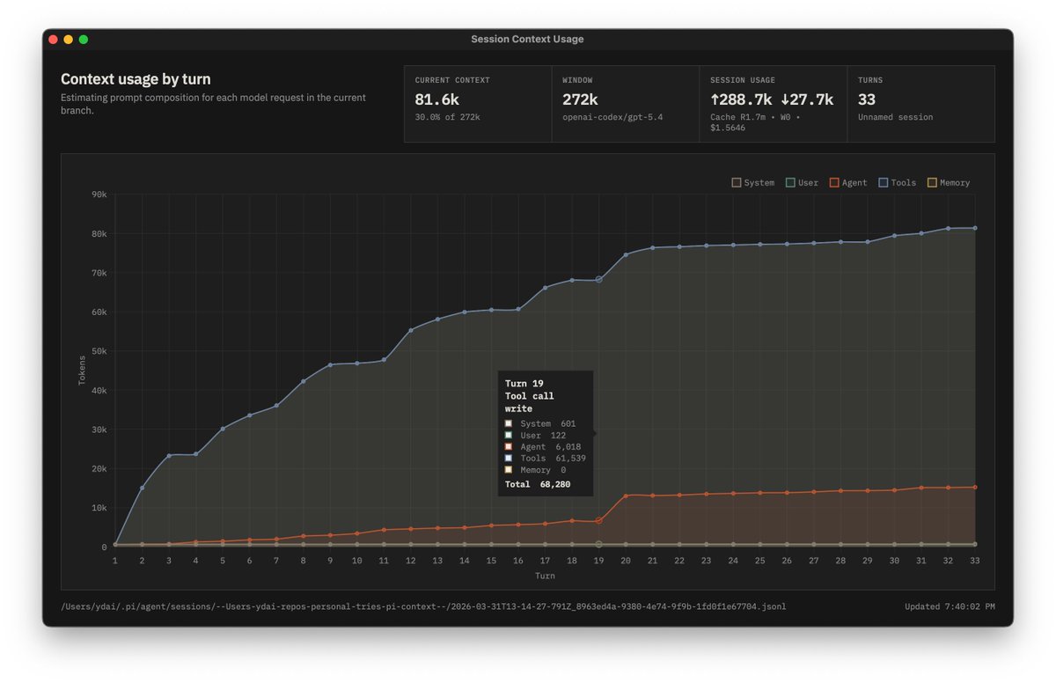Click the 'Context usage by turn' heading
Screen dimensions: 1056x683
point(136,79)
